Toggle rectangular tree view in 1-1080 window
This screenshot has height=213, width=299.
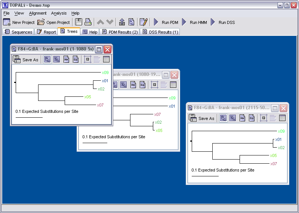point(47,59)
